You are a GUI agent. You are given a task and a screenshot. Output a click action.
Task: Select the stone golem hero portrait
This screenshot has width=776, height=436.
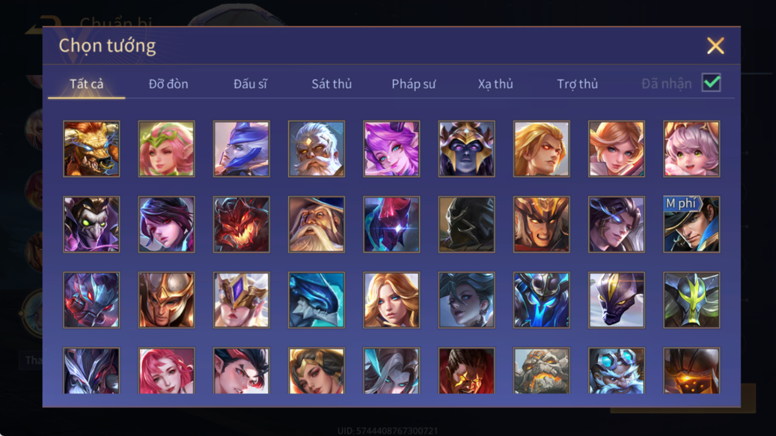tap(542, 371)
